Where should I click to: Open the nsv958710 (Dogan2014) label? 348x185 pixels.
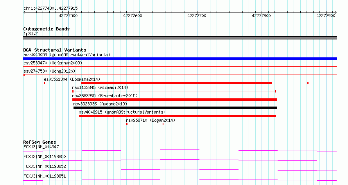tap(151, 120)
